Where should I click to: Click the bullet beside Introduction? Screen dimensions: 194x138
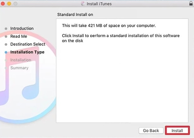point(6,29)
